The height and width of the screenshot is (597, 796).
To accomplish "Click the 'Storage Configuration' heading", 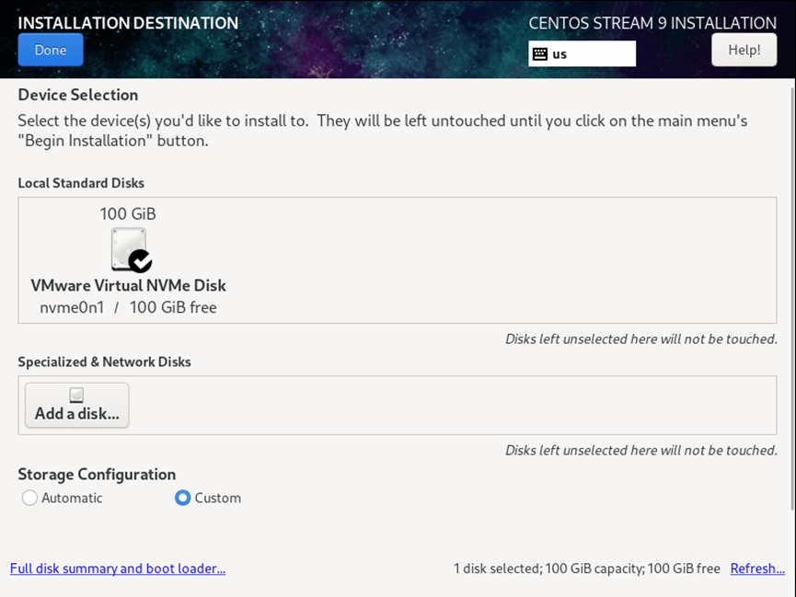I will [x=97, y=474].
